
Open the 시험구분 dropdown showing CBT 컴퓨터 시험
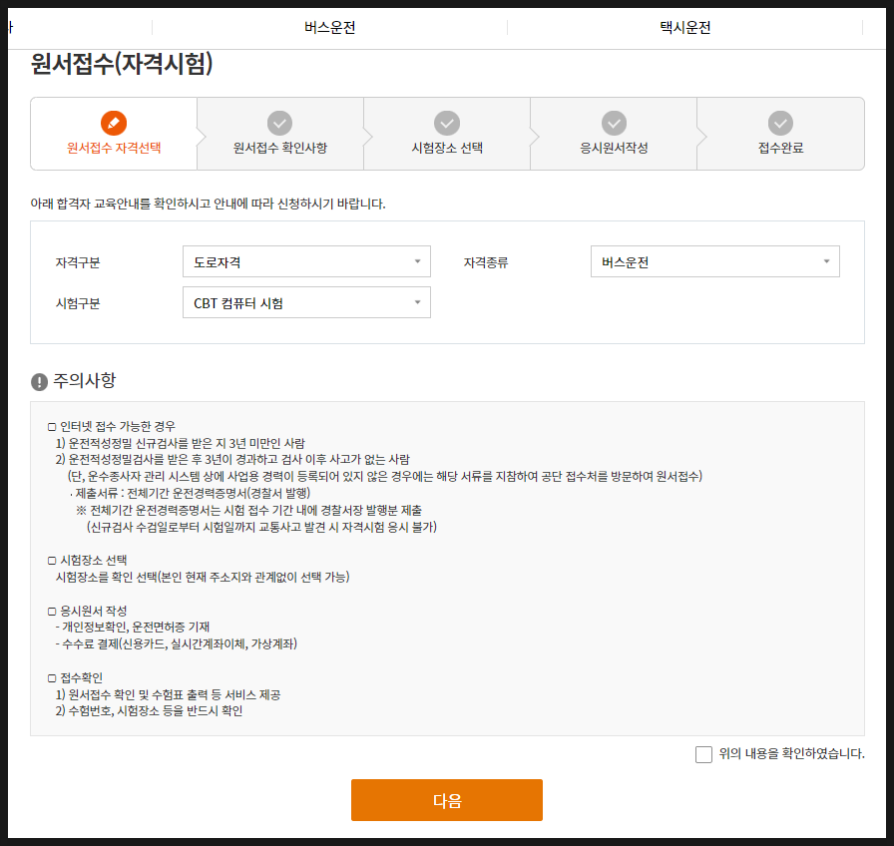pos(306,302)
